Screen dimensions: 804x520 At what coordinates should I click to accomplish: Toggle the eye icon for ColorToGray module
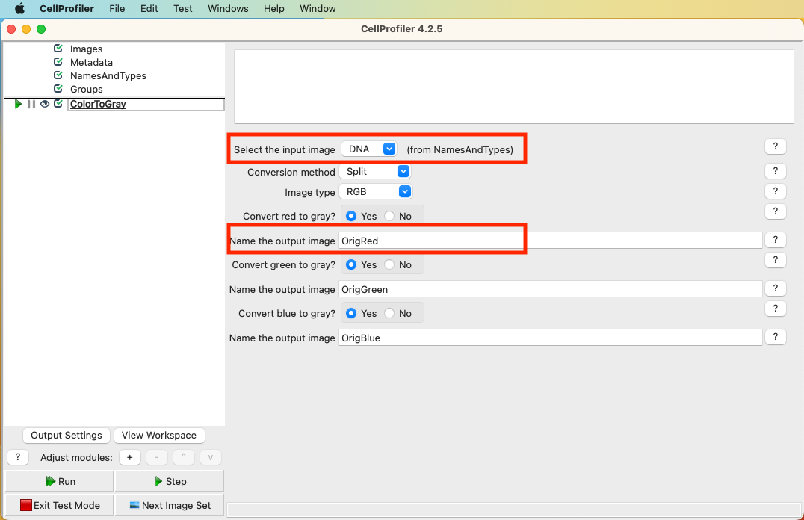click(45, 105)
